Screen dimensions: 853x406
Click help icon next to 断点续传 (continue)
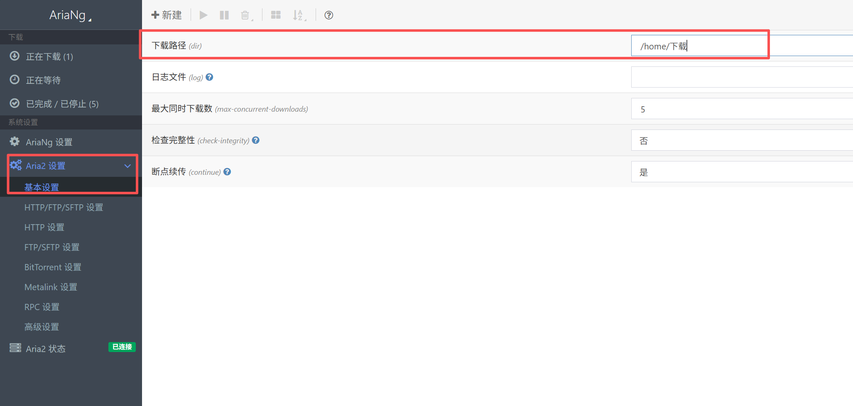pyautogui.click(x=227, y=172)
